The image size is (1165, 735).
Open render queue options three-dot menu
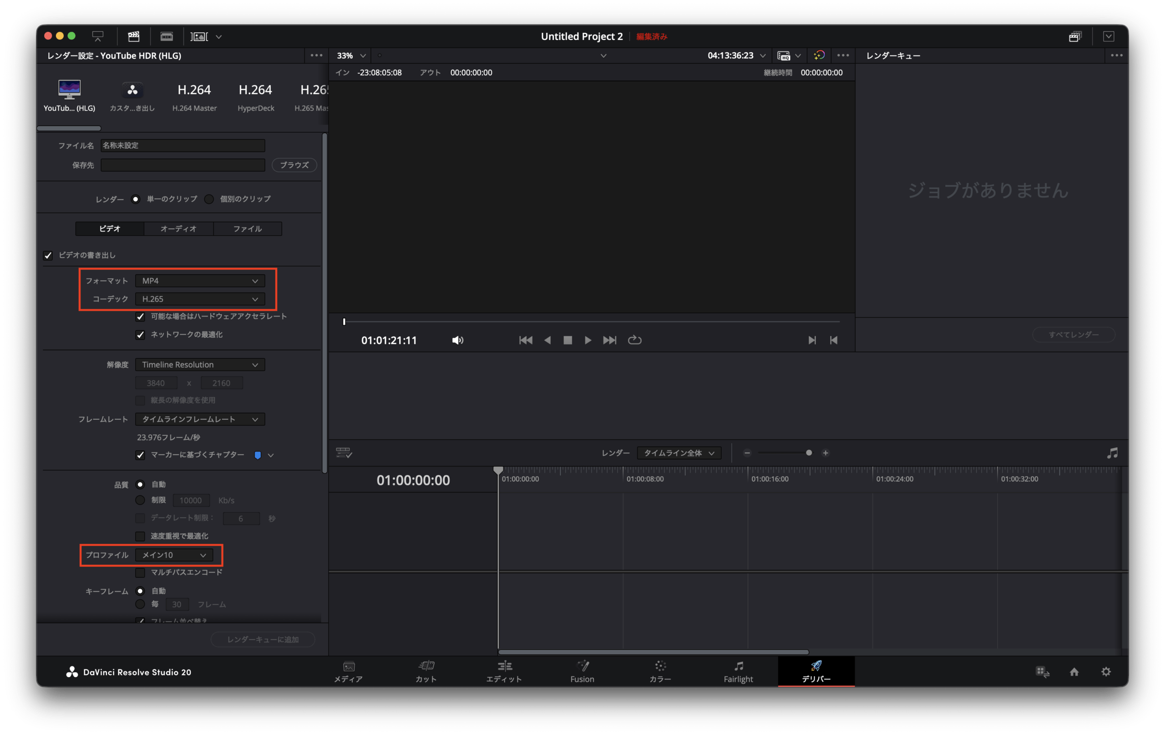pos(1117,55)
